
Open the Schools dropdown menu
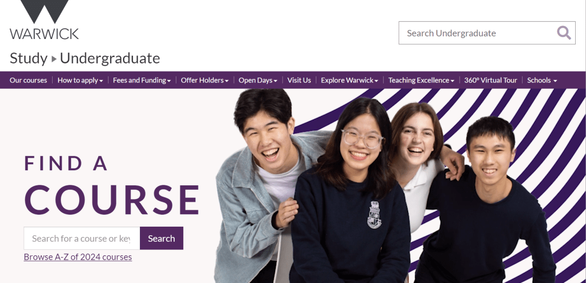[542, 80]
